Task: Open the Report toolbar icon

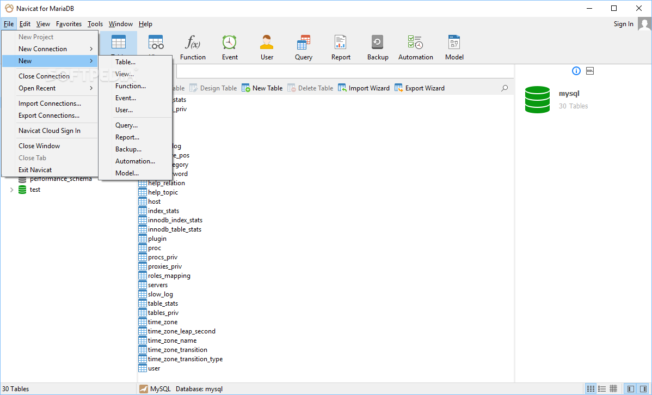Action: (341, 47)
